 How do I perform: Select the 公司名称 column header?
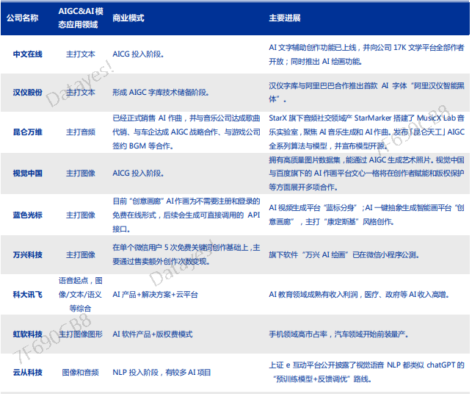(23, 18)
